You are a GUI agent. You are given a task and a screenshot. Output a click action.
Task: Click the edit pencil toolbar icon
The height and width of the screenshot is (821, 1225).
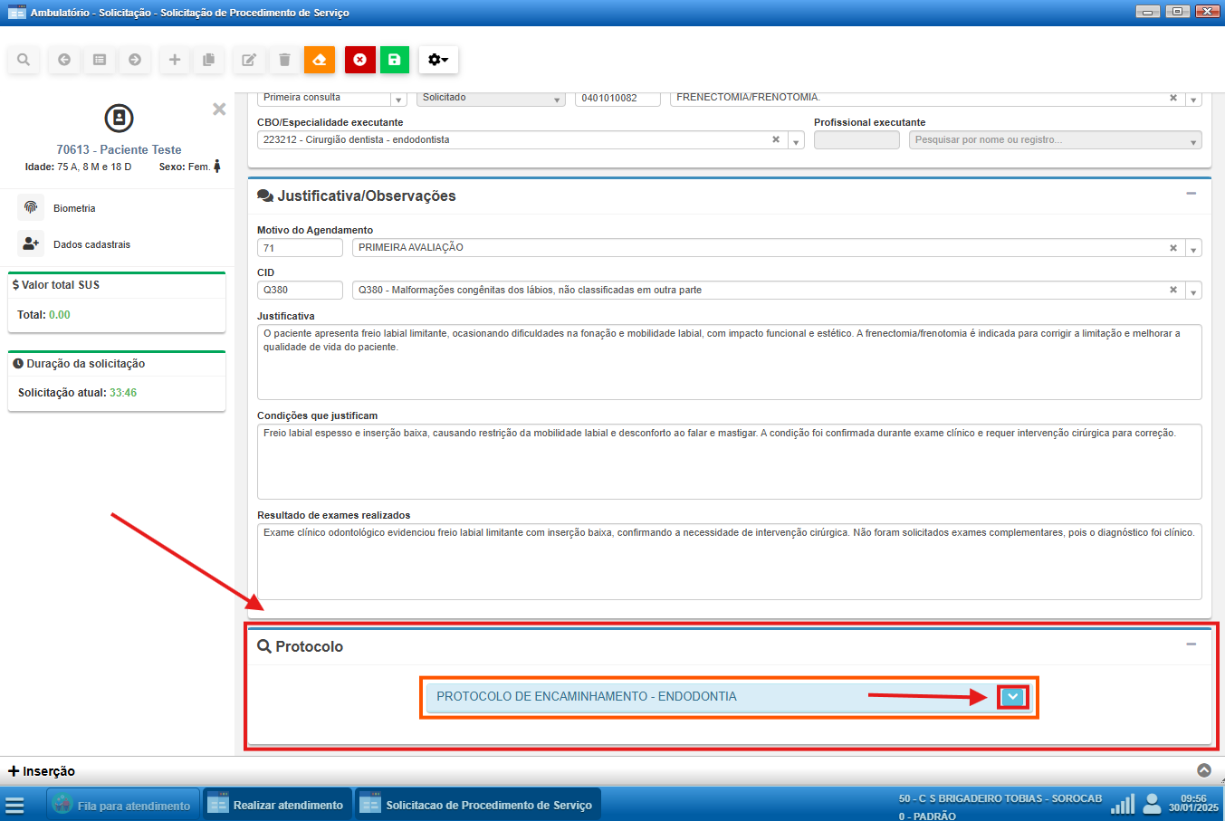click(248, 60)
